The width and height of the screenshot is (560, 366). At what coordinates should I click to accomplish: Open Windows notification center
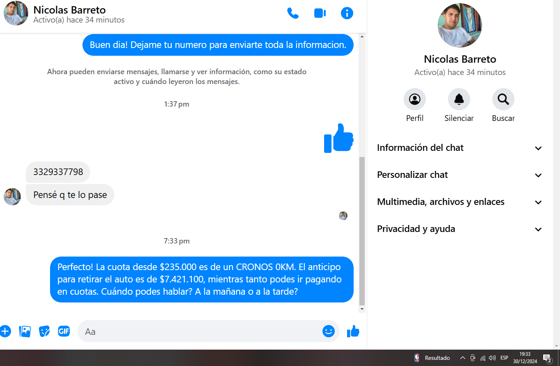click(x=547, y=359)
